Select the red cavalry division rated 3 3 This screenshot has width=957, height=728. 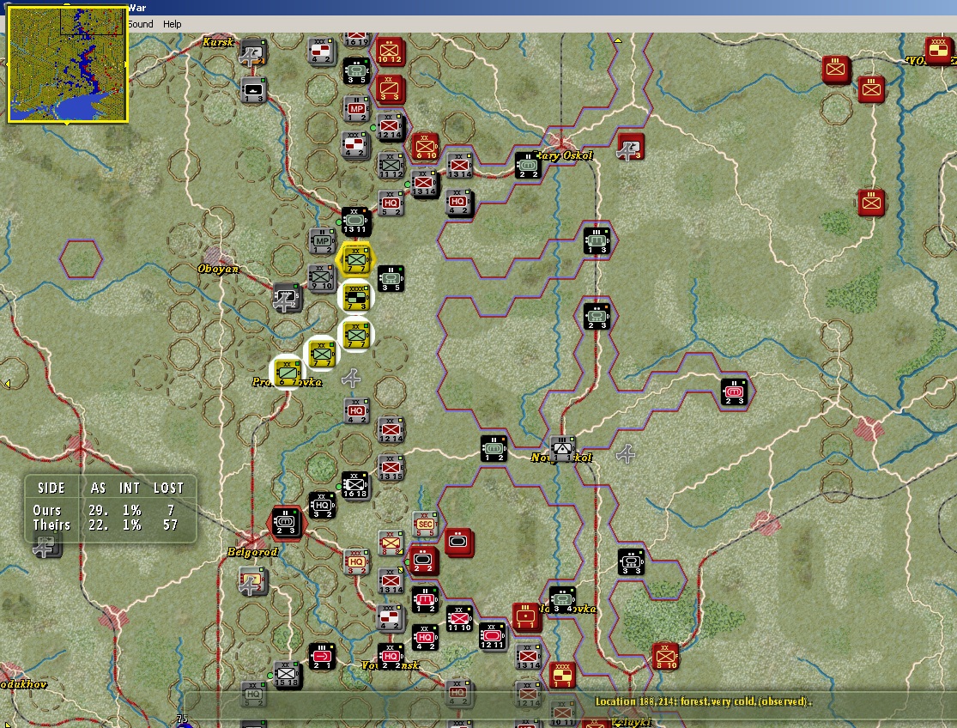(390, 89)
